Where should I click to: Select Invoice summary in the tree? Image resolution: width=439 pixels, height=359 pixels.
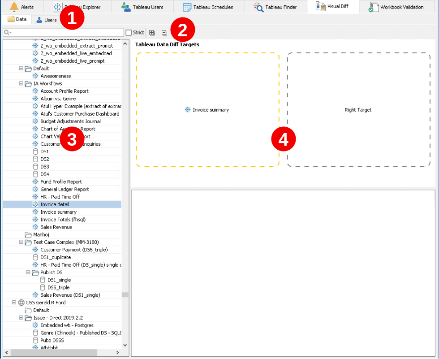pyautogui.click(x=58, y=212)
